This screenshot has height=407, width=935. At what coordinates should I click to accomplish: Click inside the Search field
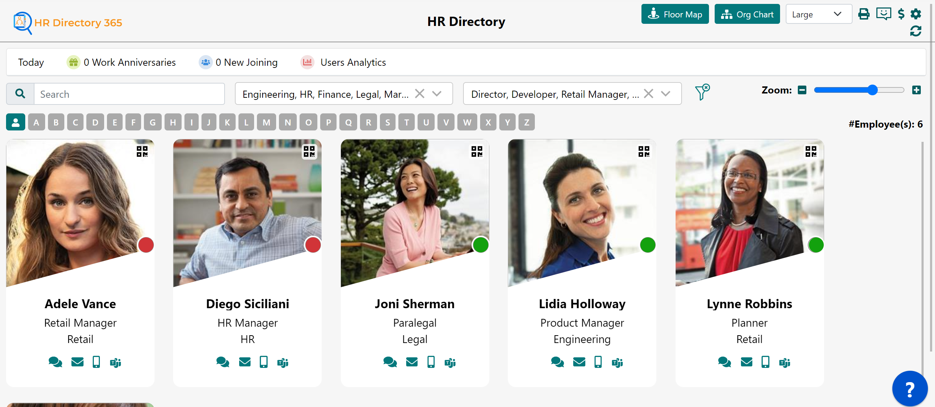[x=130, y=94]
